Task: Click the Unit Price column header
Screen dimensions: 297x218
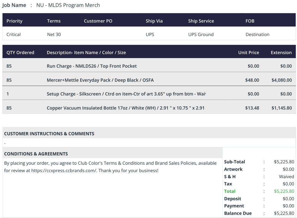Action: 249,53
